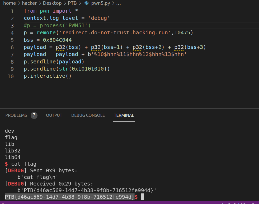Click the remote host string 'redirect.do-not-trust.hacking.run'
Viewport: 259px width, 204px height.
point(115,33)
